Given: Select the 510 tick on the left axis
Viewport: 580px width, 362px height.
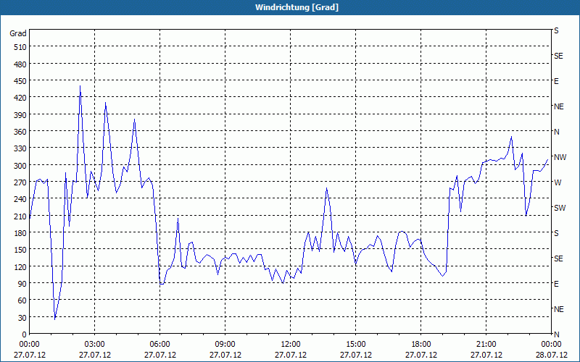Looking at the screenshot, I should [x=18, y=47].
